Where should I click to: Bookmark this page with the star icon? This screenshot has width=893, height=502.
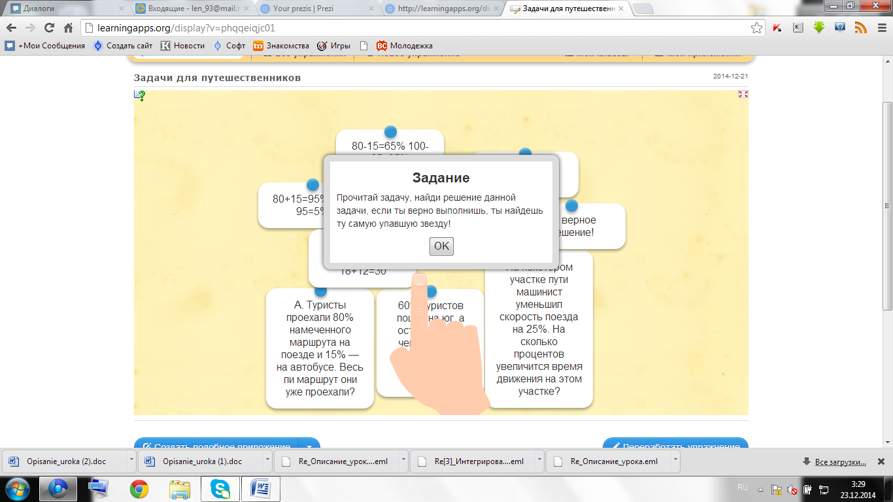[x=756, y=28]
